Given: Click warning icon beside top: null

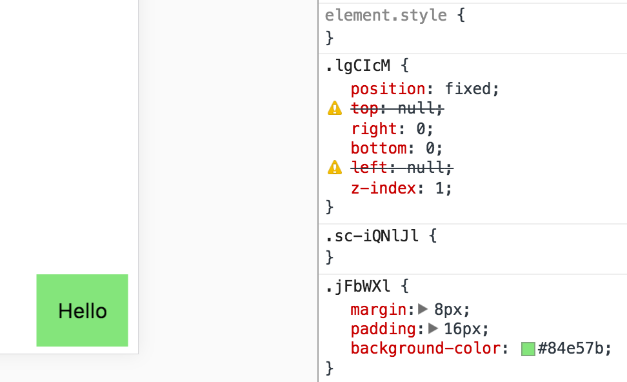Looking at the screenshot, I should coord(335,108).
